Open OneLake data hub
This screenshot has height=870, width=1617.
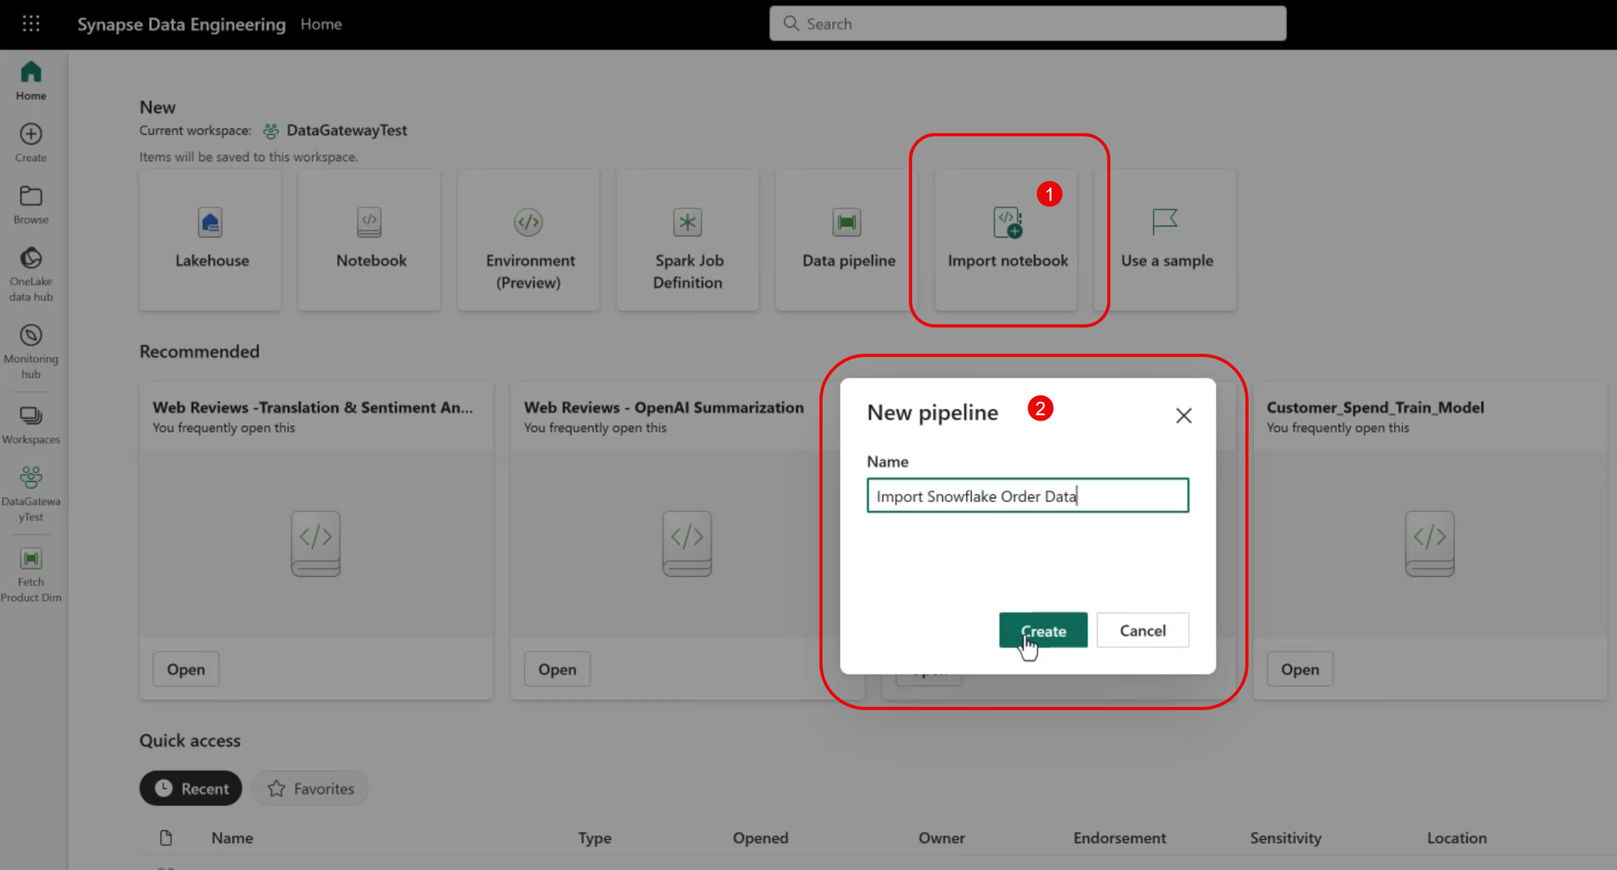tap(31, 274)
